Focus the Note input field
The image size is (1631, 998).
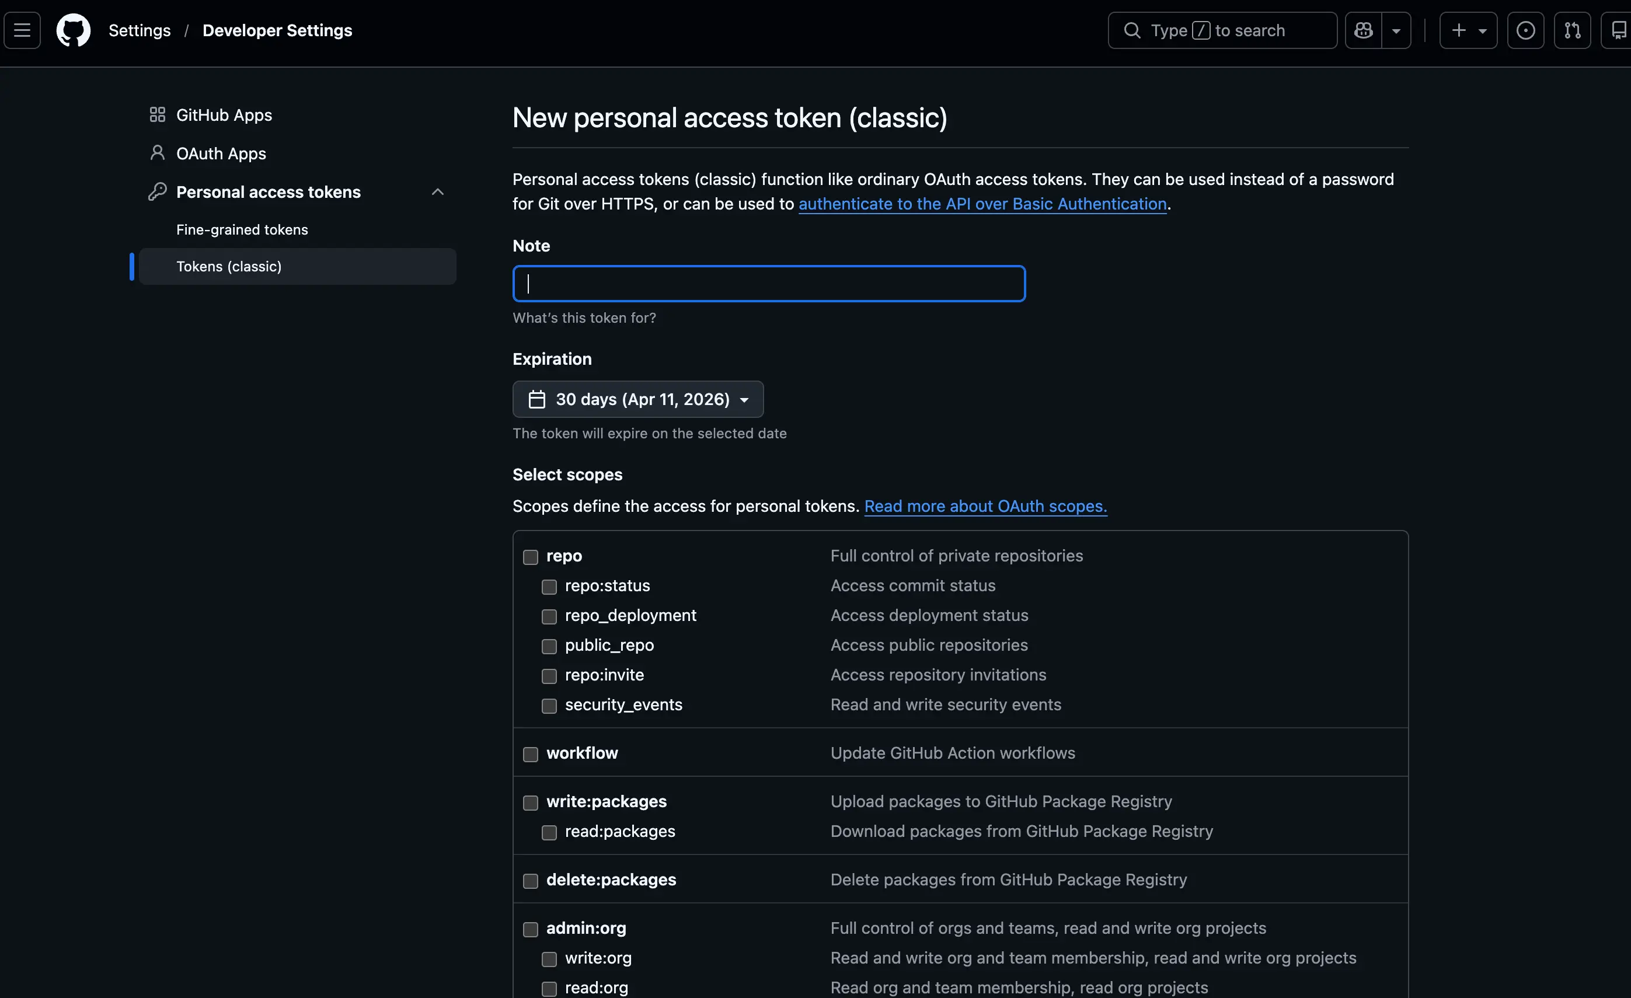click(769, 284)
